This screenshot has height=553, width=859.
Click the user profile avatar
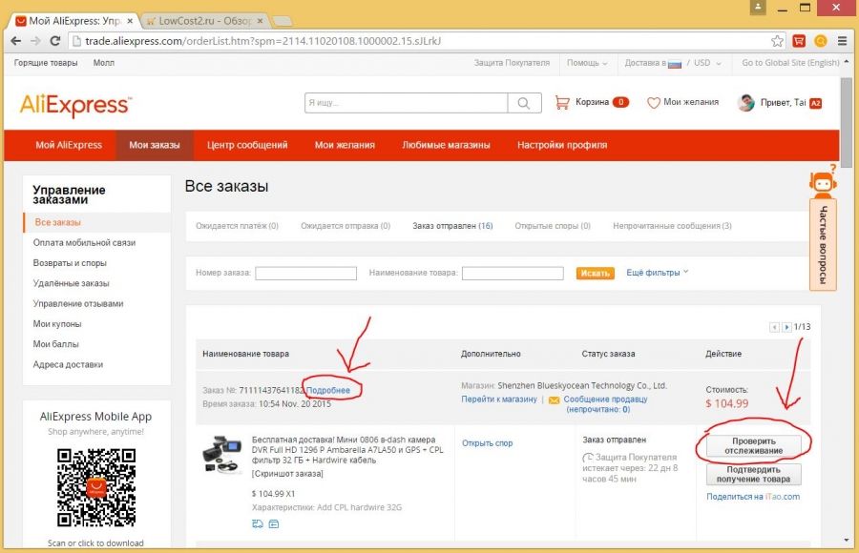click(x=746, y=103)
